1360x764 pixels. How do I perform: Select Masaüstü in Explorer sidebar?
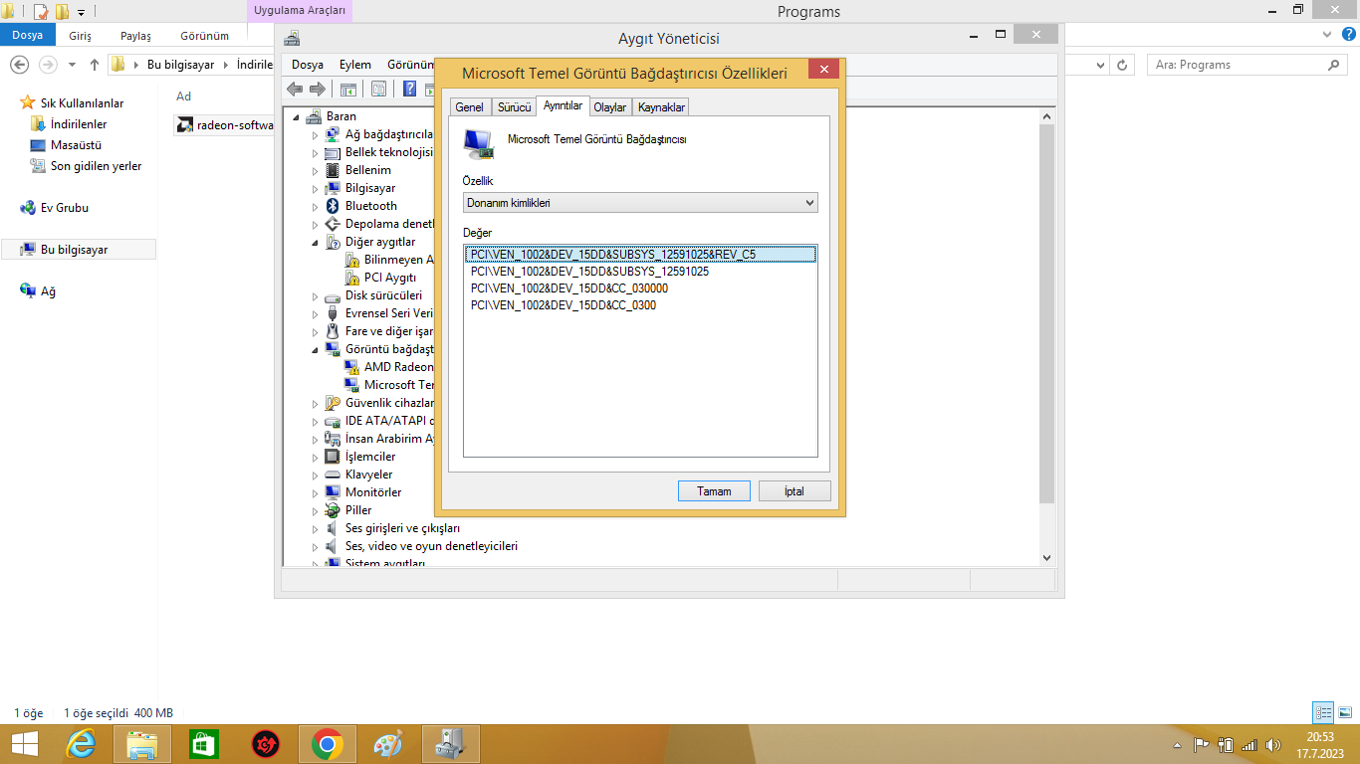[76, 145]
